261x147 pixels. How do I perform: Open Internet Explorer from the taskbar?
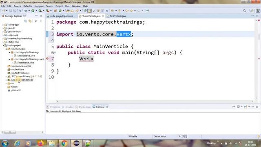point(17,143)
